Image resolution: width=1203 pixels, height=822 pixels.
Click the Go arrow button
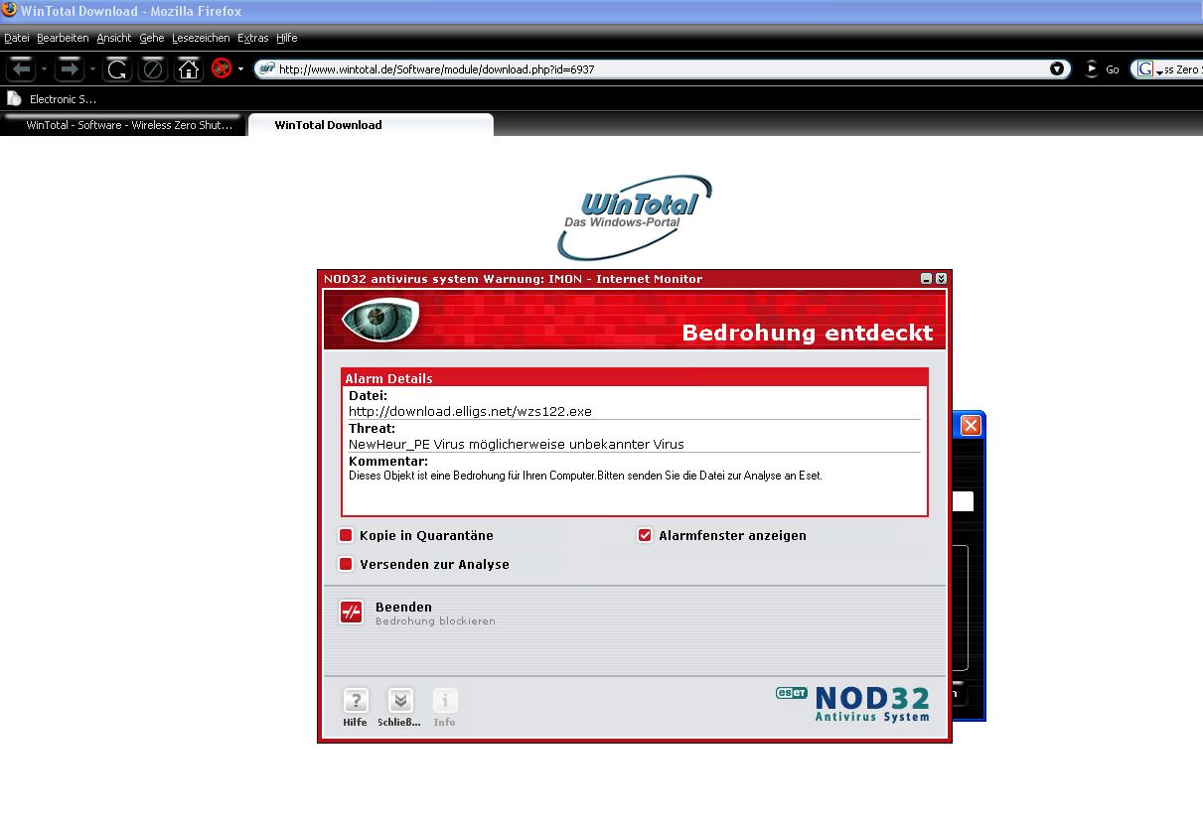(1092, 69)
